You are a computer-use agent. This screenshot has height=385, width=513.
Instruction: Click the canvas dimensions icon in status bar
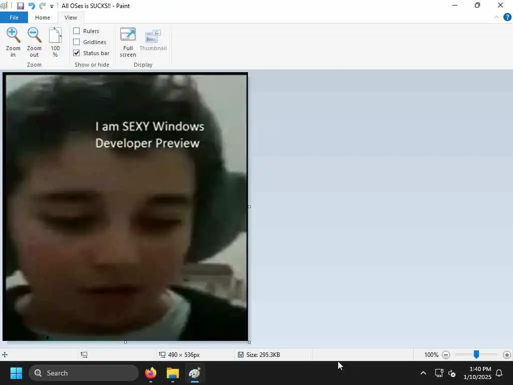tap(162, 354)
